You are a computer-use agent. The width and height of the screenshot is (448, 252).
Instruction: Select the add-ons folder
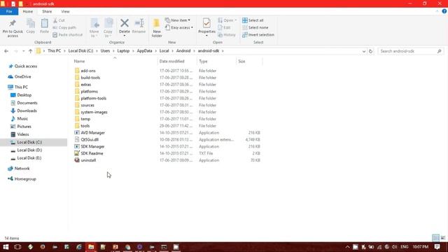(x=88, y=71)
